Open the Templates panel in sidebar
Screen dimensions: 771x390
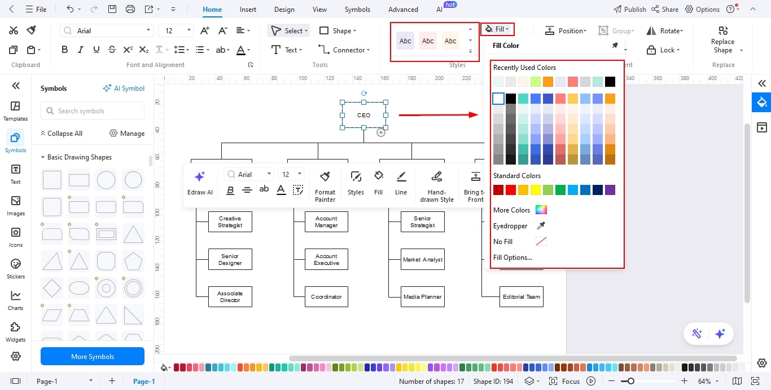pos(15,110)
